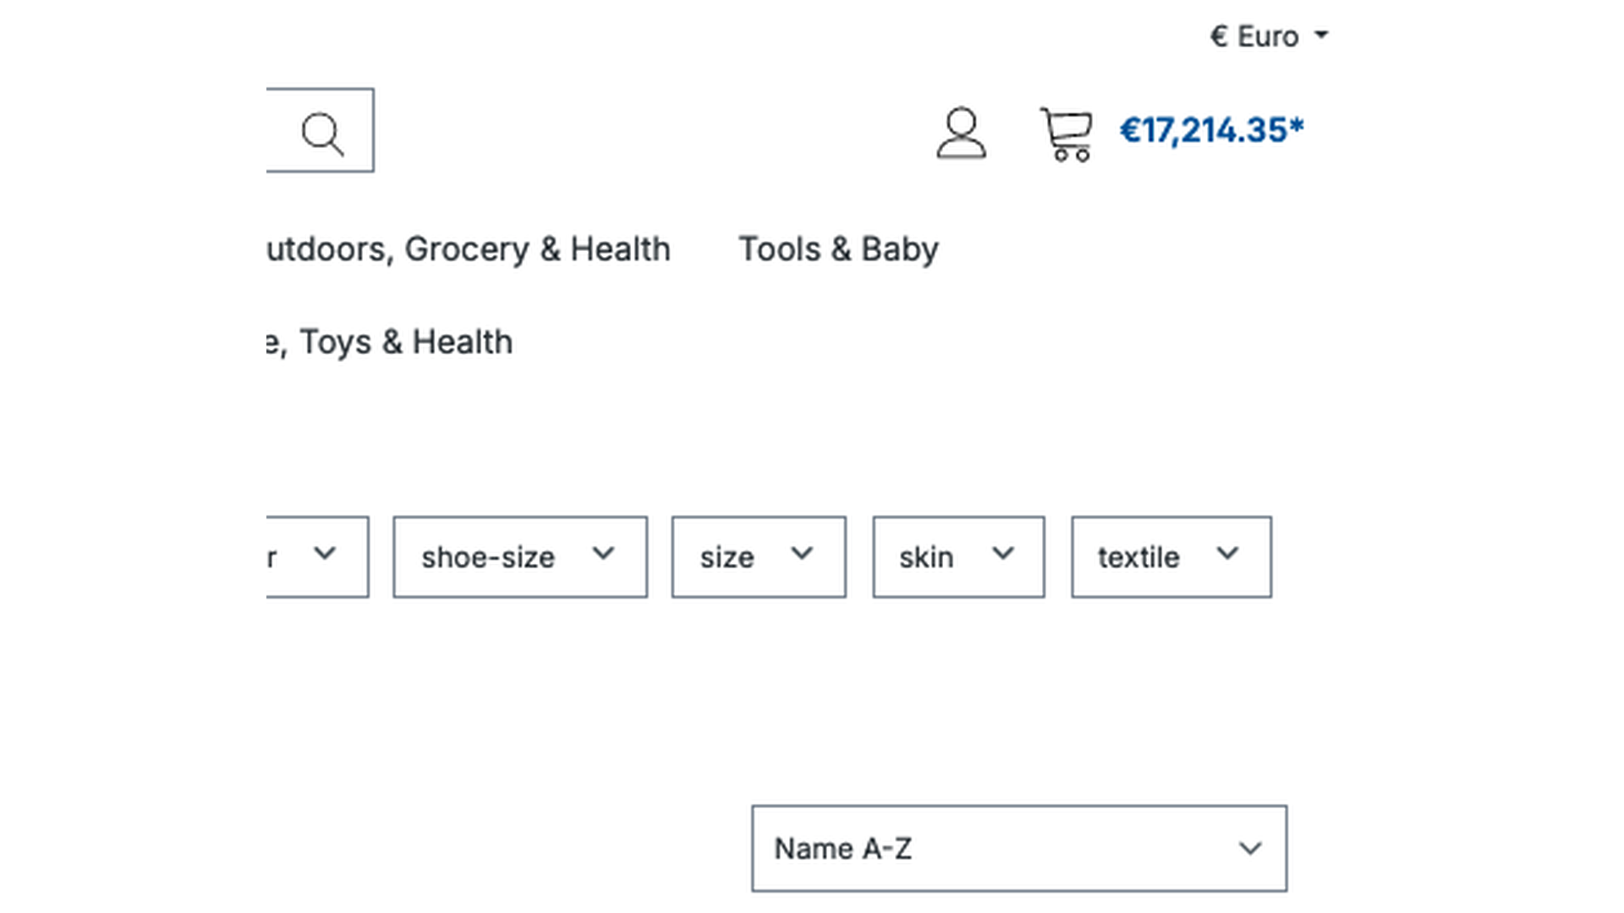Click the search icon to open search

[323, 130]
